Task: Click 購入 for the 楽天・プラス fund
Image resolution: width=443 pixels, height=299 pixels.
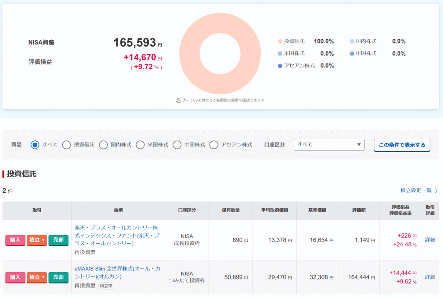Action: pyautogui.click(x=15, y=240)
